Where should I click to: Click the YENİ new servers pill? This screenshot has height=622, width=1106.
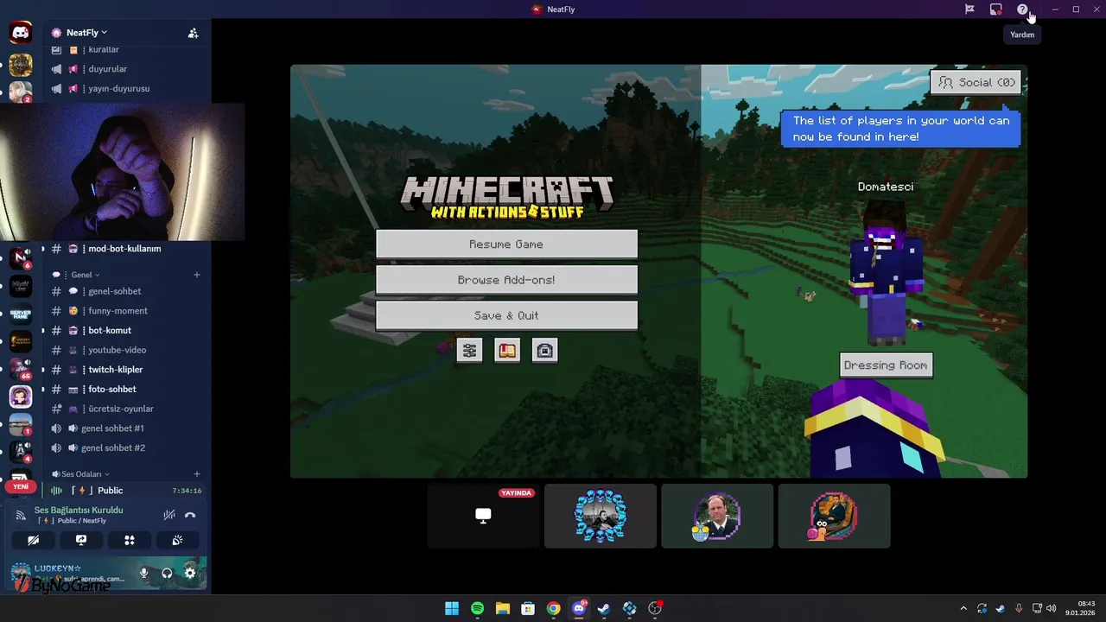point(21,486)
